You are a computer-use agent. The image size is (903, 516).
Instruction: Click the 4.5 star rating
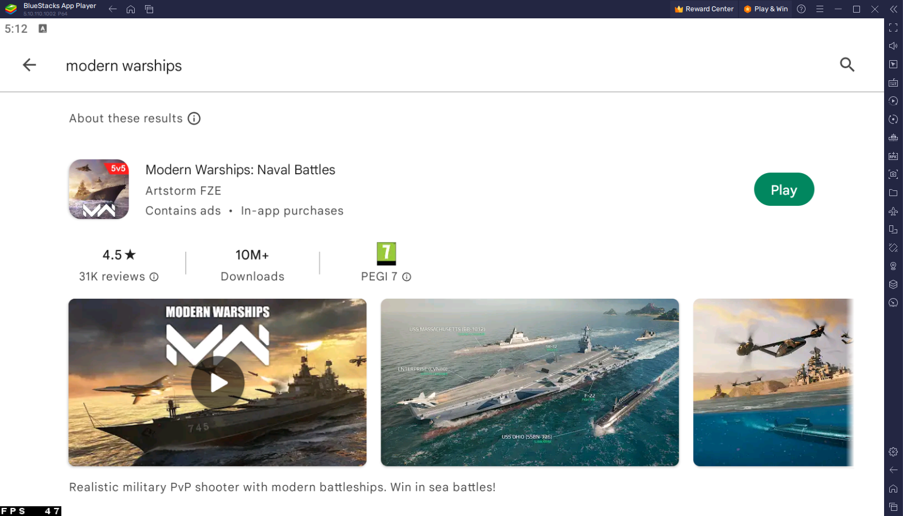[119, 255]
